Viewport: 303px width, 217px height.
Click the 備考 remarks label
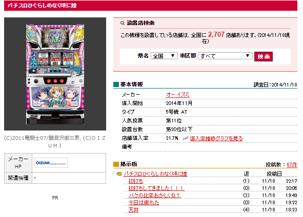pyautogui.click(x=127, y=147)
